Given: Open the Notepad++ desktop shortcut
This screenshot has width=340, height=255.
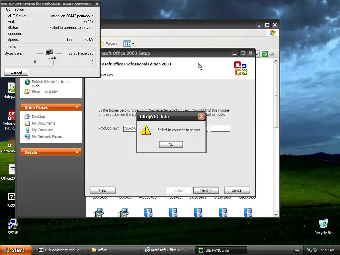Looking at the screenshot, I should click(x=9, y=91).
